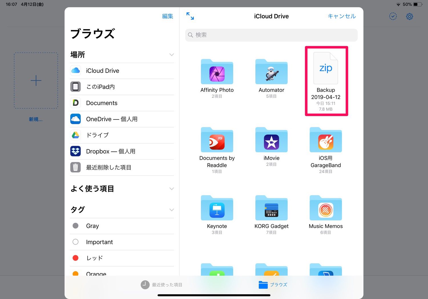Click the 検索 search field
428x299 pixels.
pyautogui.click(x=271, y=35)
